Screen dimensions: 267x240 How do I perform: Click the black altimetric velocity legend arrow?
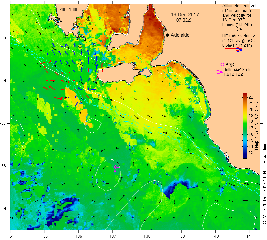coord(234,29)
